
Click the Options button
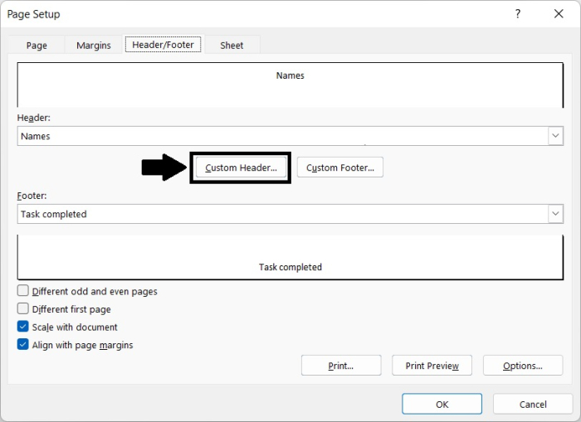pyautogui.click(x=522, y=366)
